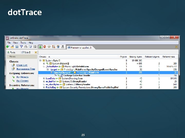Close the Byte [] tab with orange X
This screenshot has height=138, width=185.
coord(36,52)
